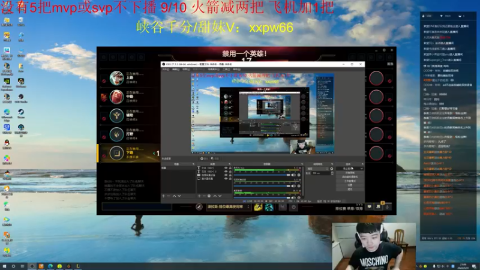Undock the scenes panel via its corner icon
The width and height of the screenshot is (480, 270).
click(x=193, y=164)
